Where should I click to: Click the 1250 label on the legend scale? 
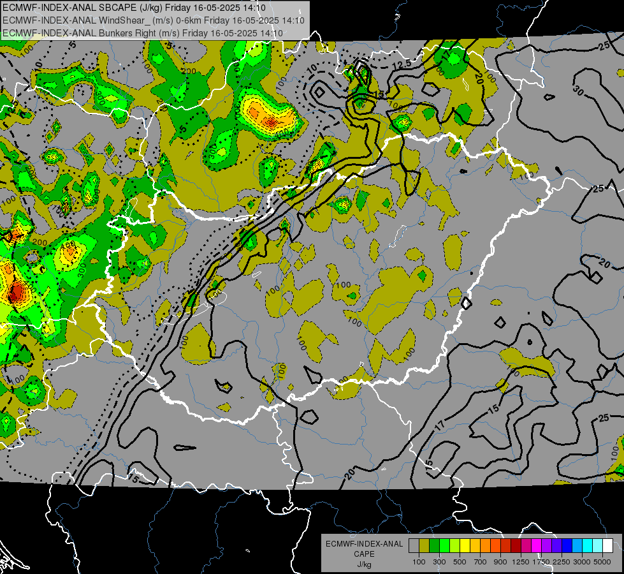521,562
